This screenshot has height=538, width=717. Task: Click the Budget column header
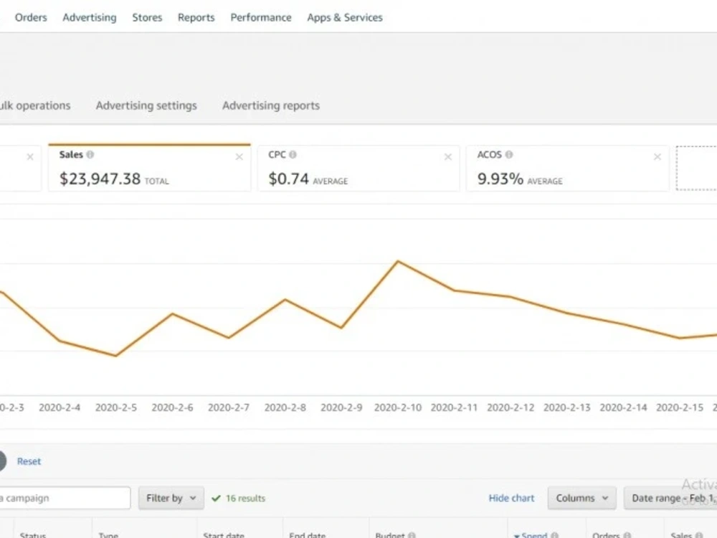[x=390, y=534]
